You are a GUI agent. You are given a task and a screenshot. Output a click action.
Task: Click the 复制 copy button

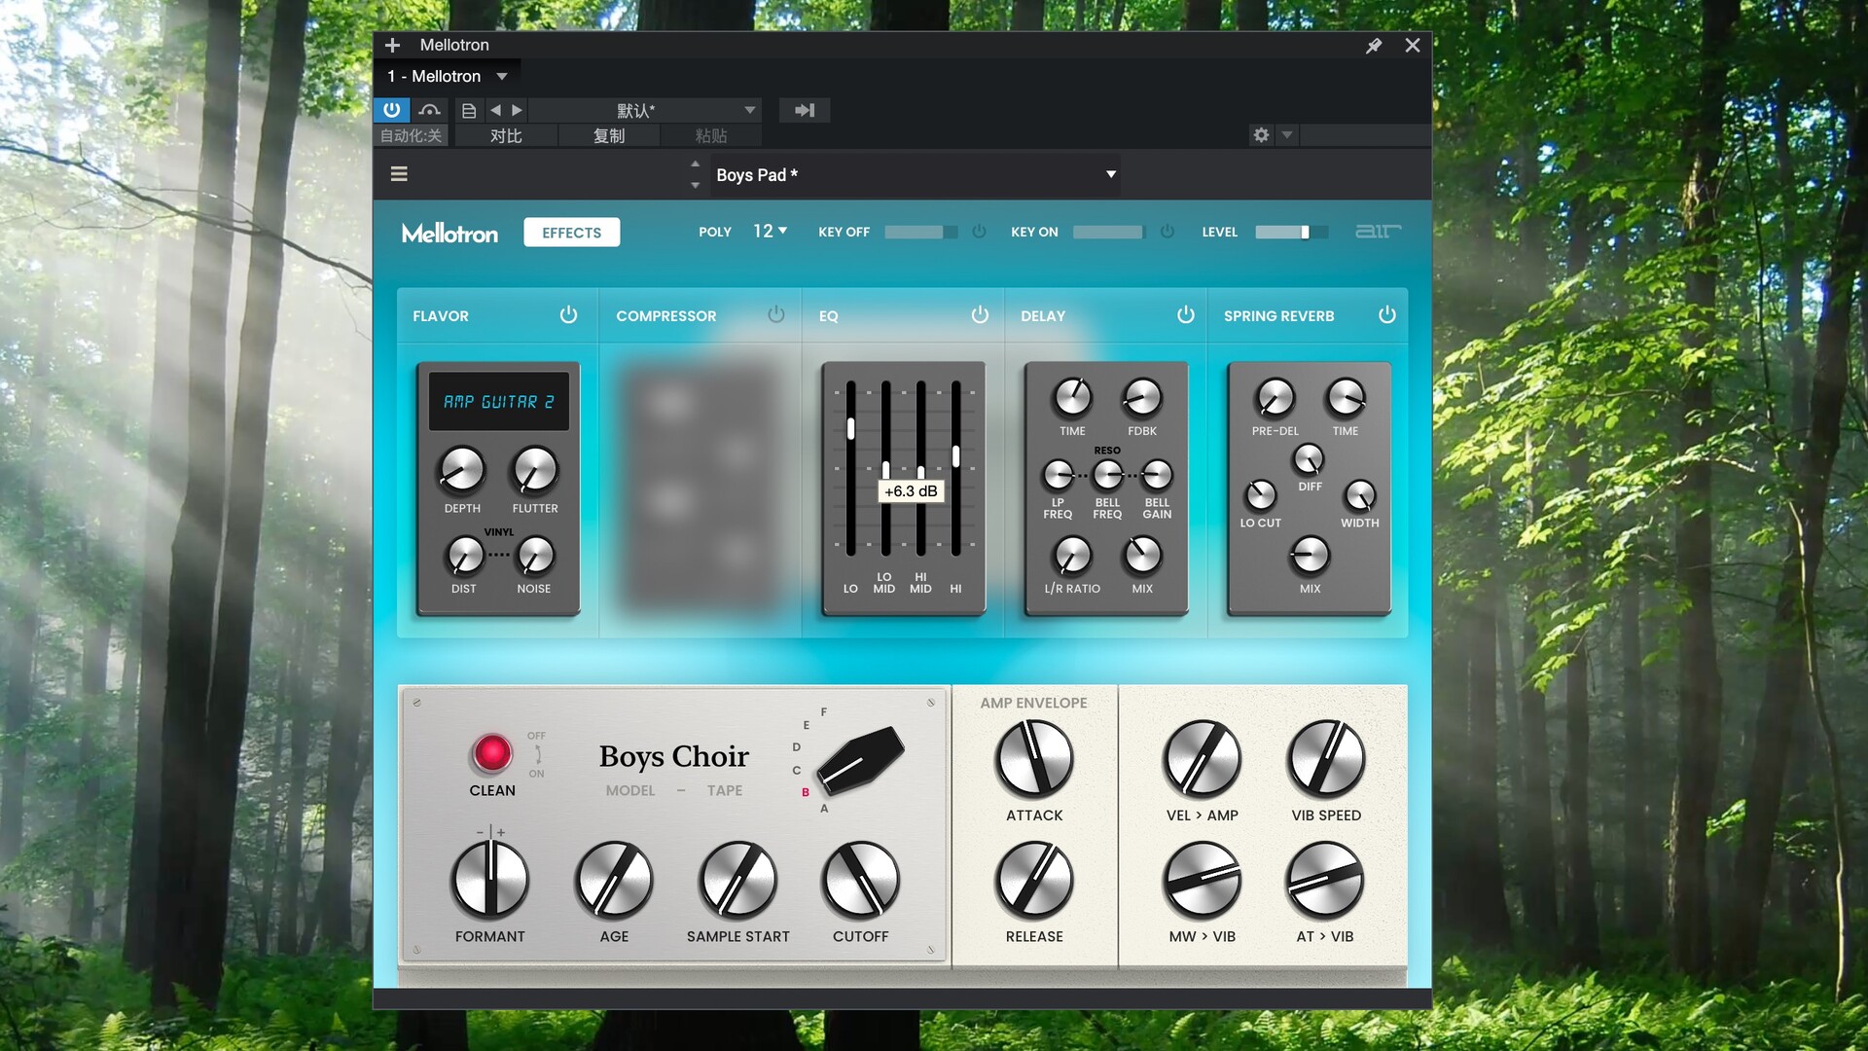pos(609,136)
